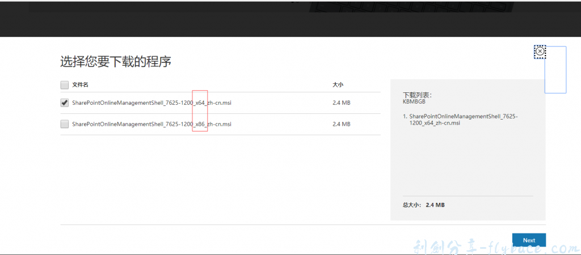
Task: Select the 2.4 MB size in x86 row
Action: (x=341, y=124)
